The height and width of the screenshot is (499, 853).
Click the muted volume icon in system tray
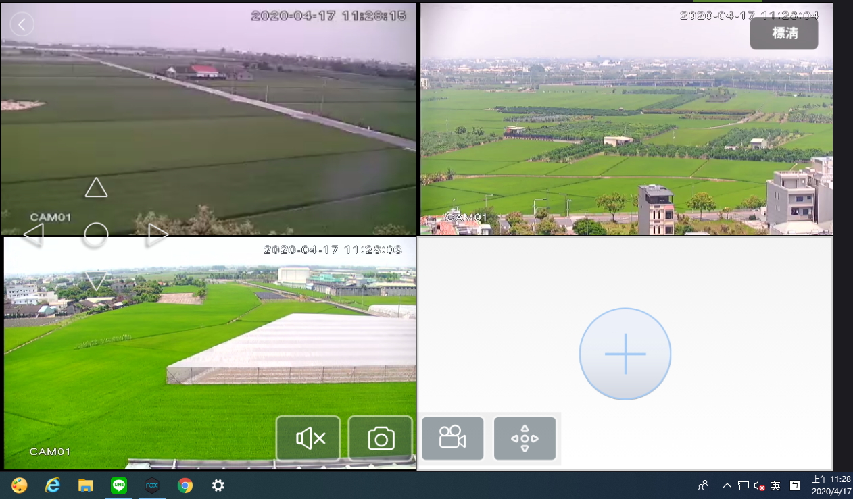[x=759, y=485]
